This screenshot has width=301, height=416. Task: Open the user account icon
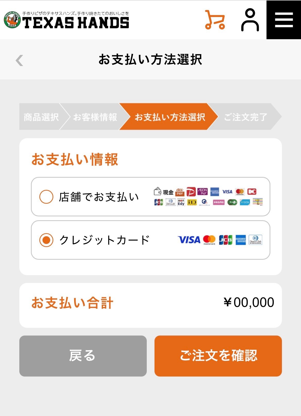[x=250, y=20]
